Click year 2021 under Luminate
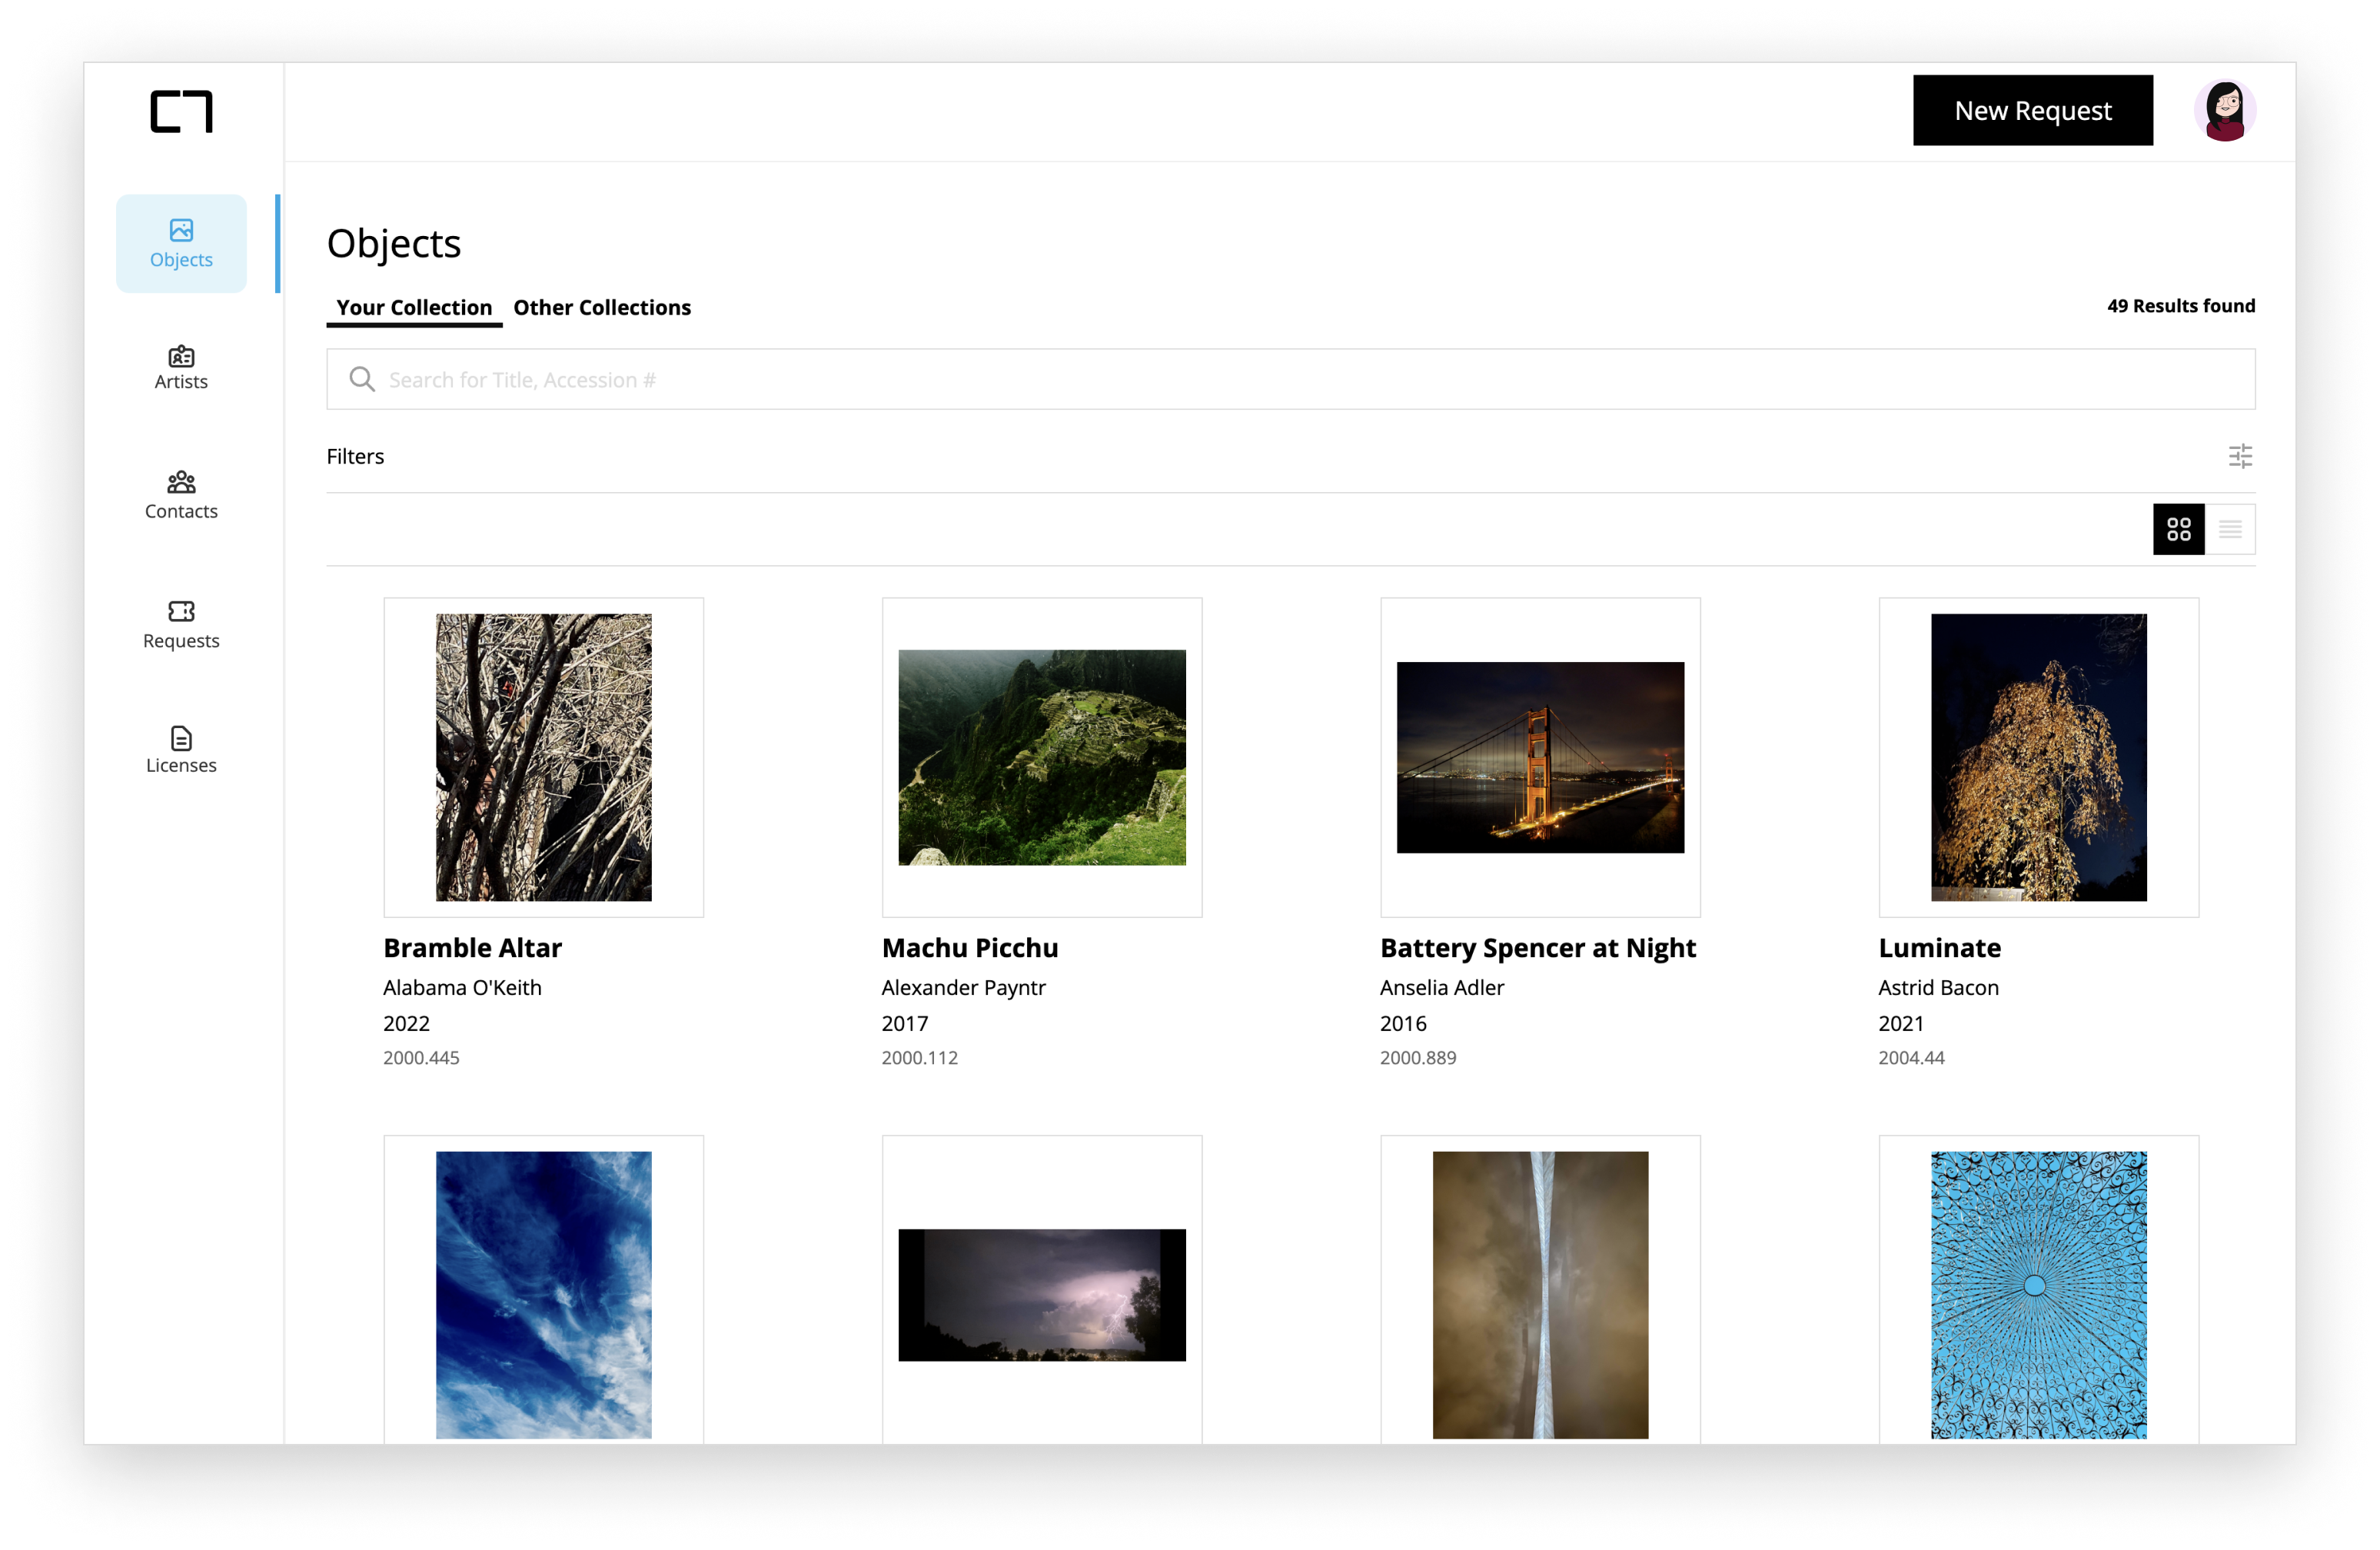Image resolution: width=2380 pixels, height=1550 pixels. click(x=1901, y=1023)
